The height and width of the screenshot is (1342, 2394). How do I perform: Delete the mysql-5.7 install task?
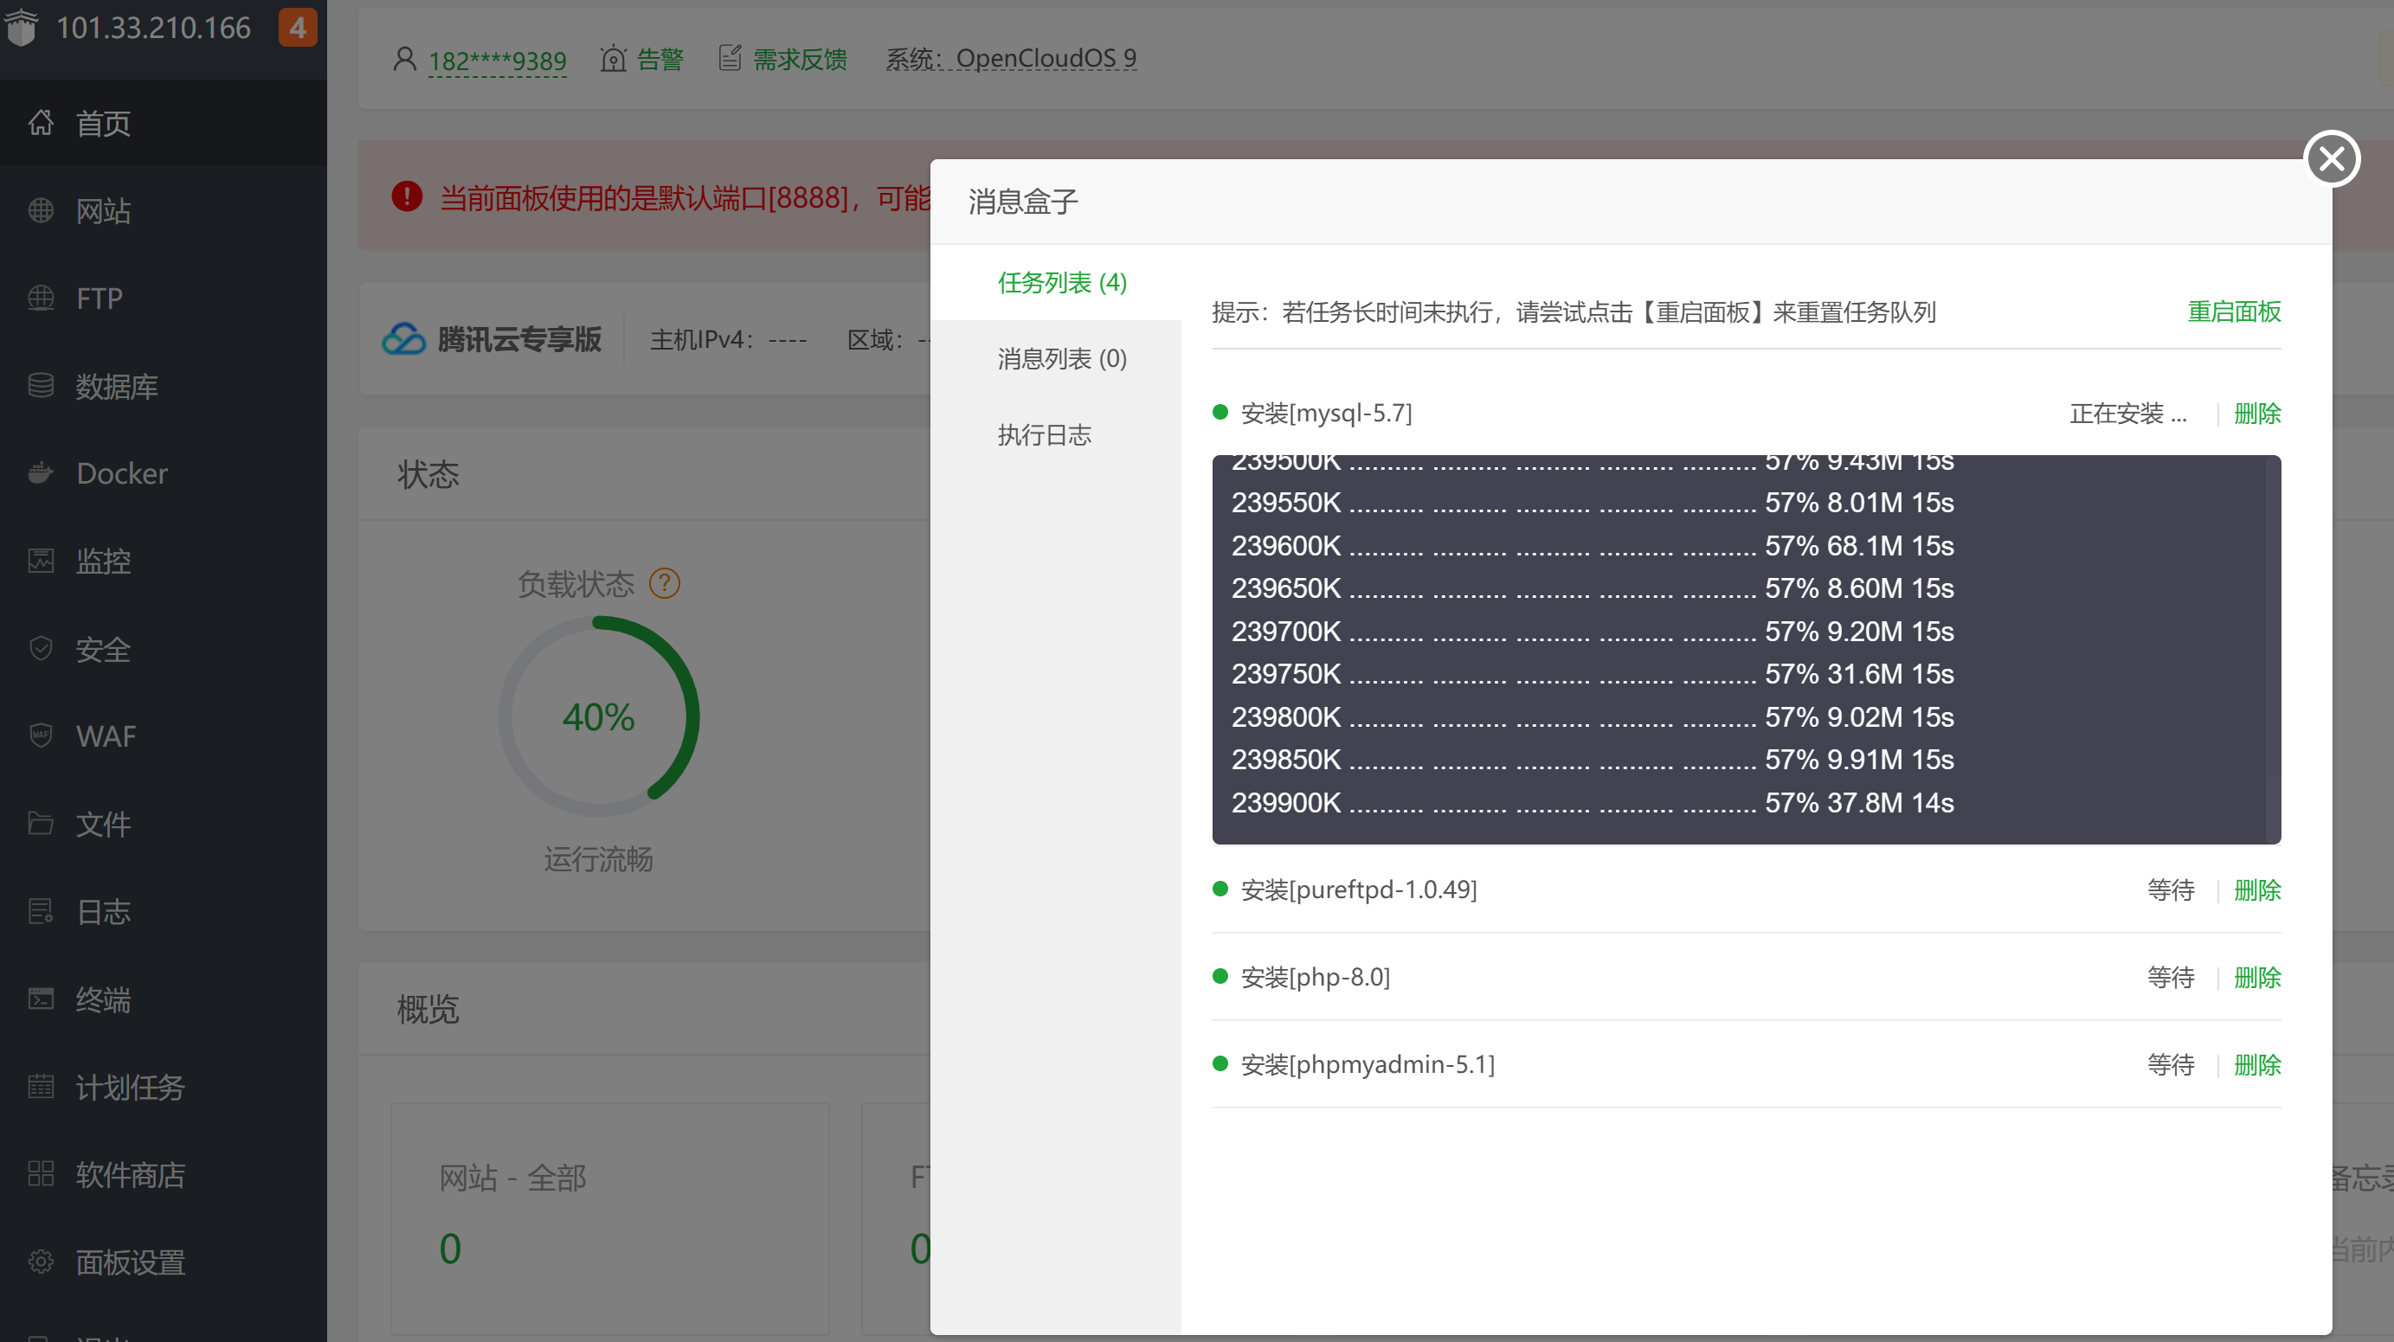(x=2256, y=414)
